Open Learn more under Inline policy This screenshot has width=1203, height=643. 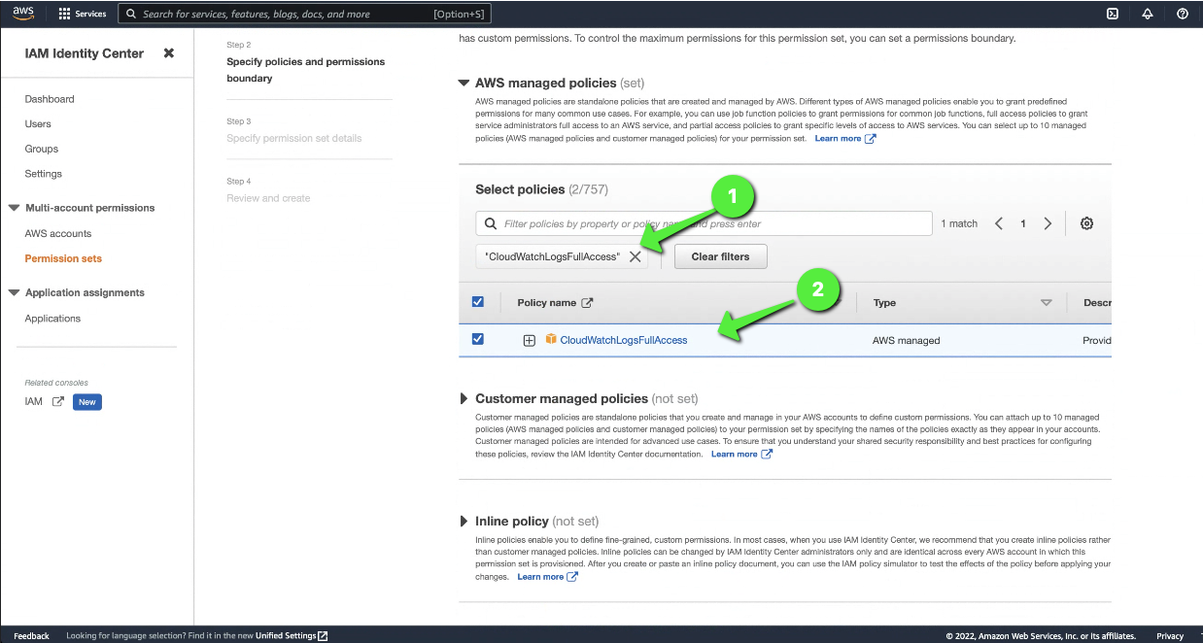(548, 577)
